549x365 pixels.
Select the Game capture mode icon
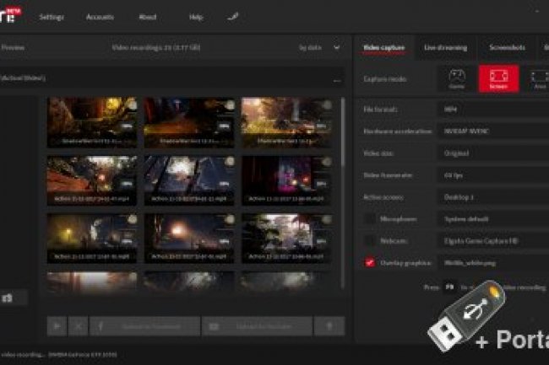coord(457,78)
